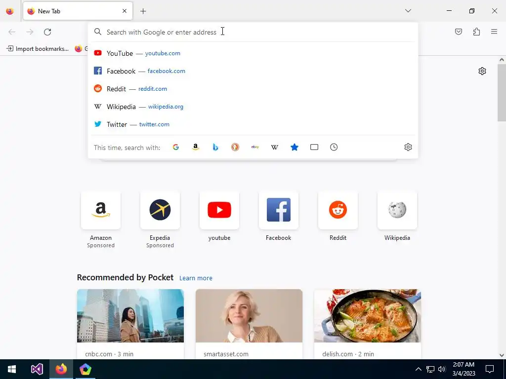Open the taskbar clock showing 2:07 AM

[464, 369]
